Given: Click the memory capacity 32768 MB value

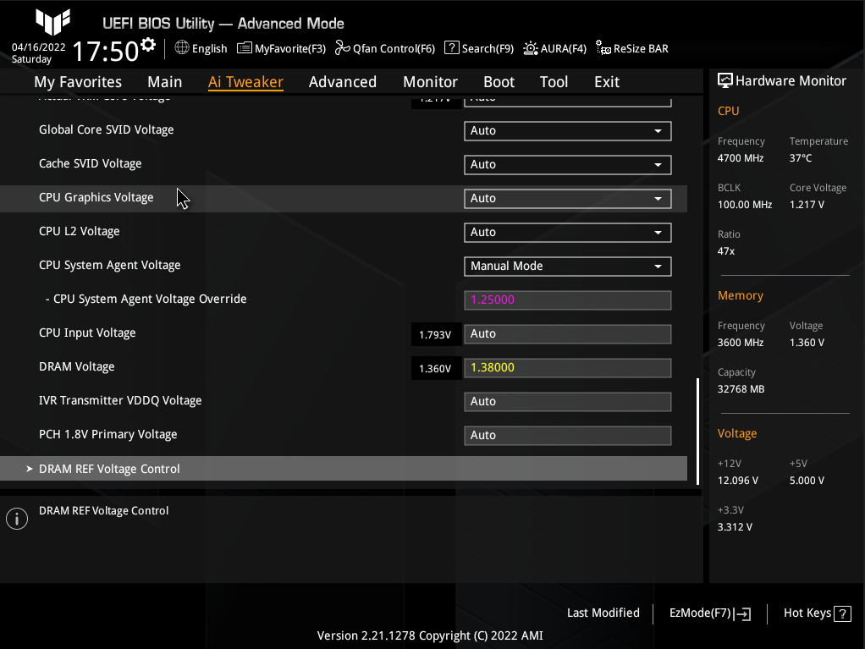Looking at the screenshot, I should pos(741,389).
